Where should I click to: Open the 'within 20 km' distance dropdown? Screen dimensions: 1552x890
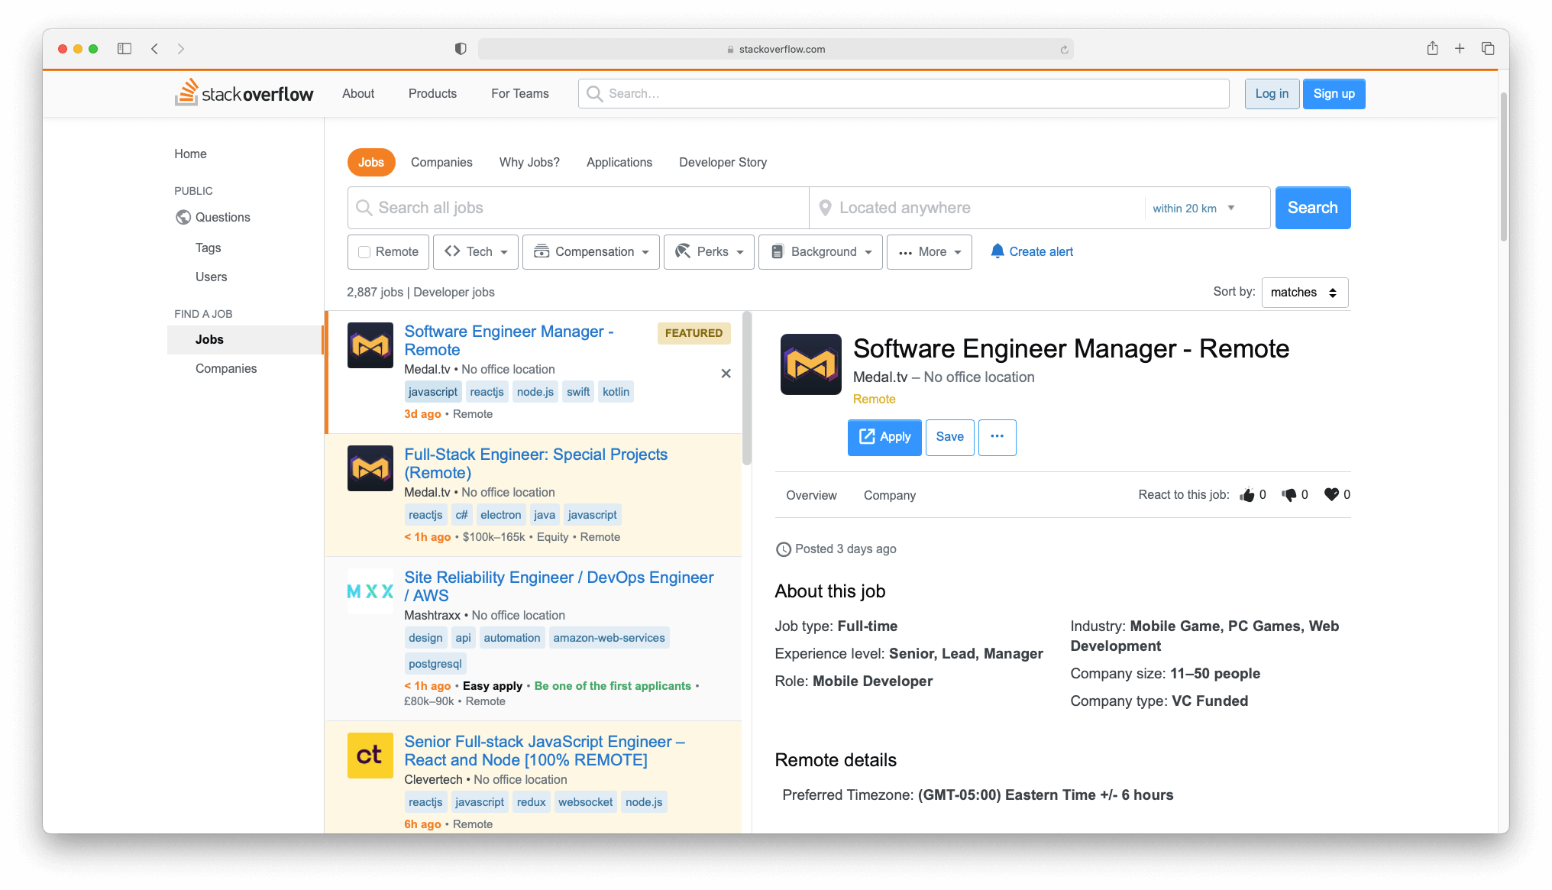click(1195, 208)
